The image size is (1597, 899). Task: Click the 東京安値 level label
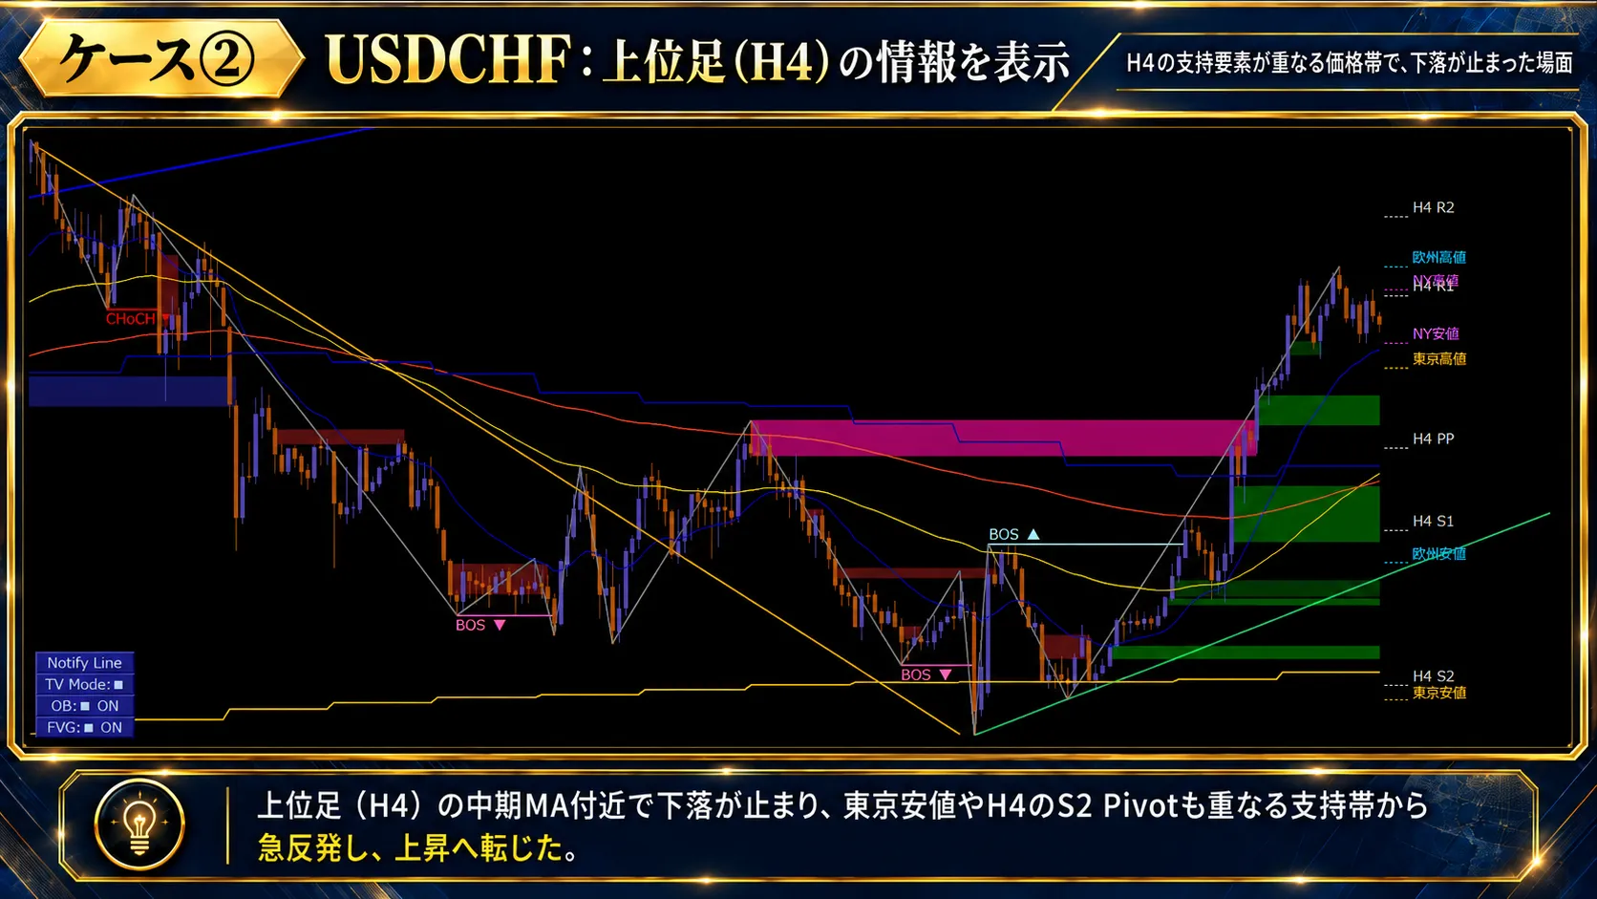coord(1439,693)
